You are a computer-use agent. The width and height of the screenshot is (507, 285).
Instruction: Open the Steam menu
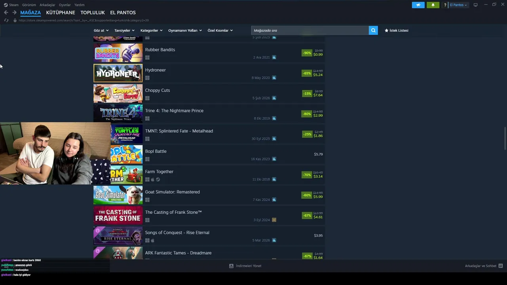(x=14, y=5)
